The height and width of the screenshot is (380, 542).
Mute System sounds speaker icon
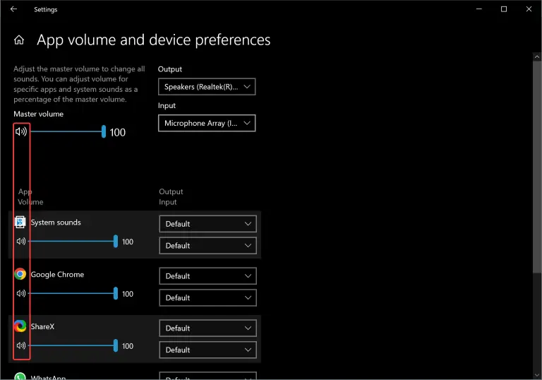click(x=21, y=242)
